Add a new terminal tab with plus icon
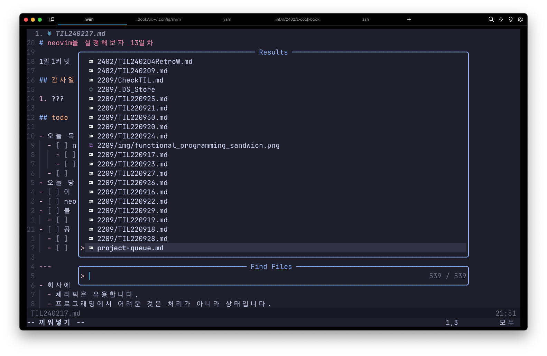 point(409,19)
